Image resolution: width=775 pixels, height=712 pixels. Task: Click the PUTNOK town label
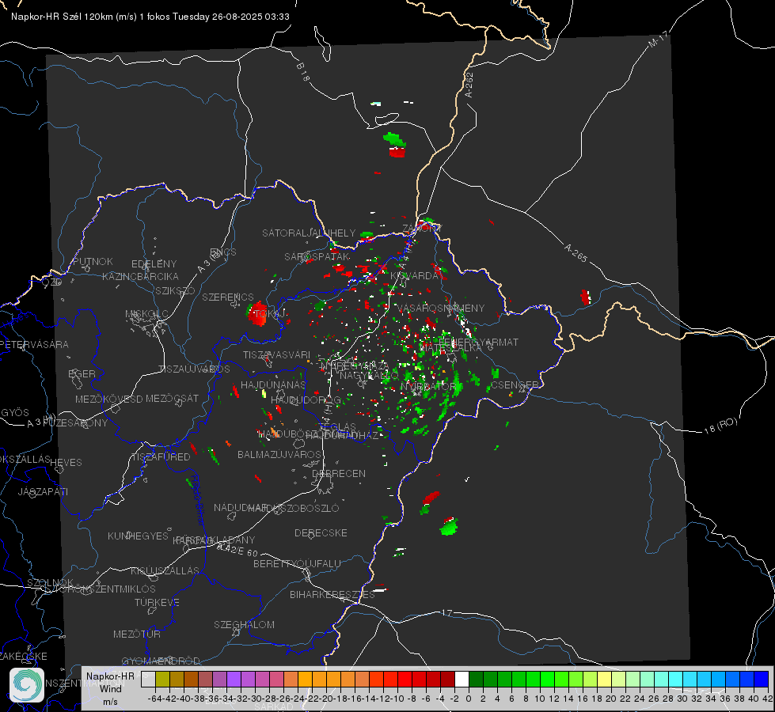pos(93,261)
